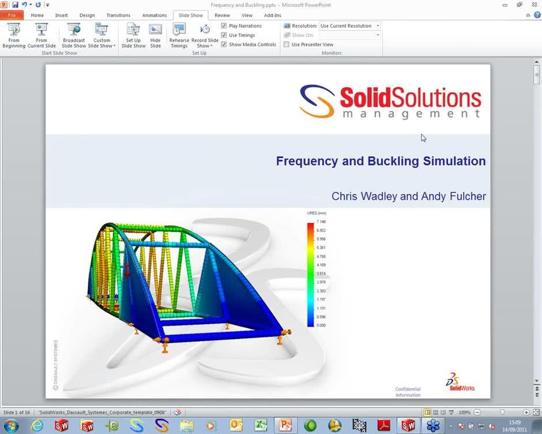Screen dimensions: 542x434
Task: Open the Resolution dropdown
Action: [x=378, y=25]
